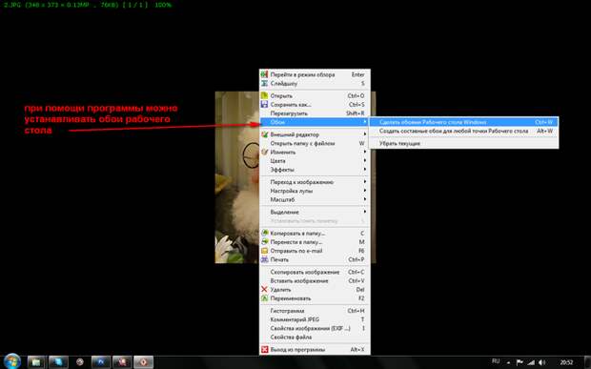Viewport: 591px width, 369px height.
Task: Click the green Переименовать icon
Action: click(x=265, y=298)
